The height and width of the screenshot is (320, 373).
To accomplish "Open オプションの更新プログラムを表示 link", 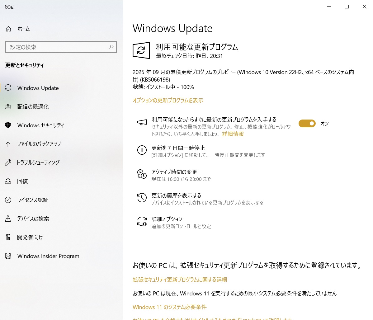I will click(168, 101).
